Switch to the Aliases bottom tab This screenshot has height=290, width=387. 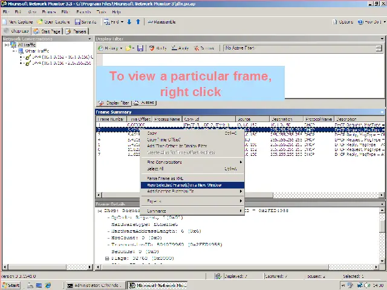coord(145,103)
